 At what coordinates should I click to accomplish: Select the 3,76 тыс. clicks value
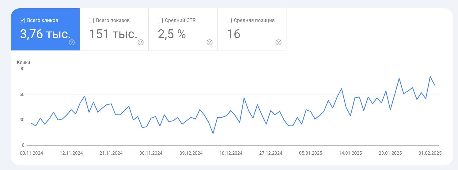pyautogui.click(x=45, y=34)
